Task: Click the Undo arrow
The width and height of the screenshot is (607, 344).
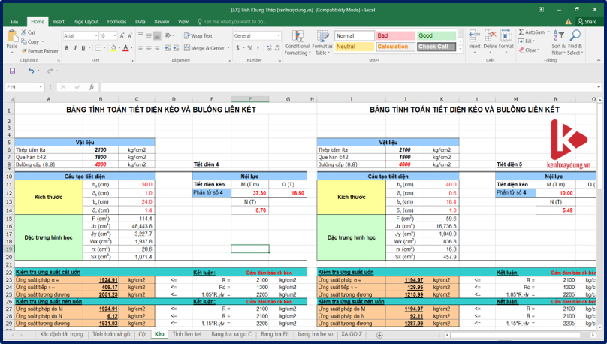Action: coord(31,71)
